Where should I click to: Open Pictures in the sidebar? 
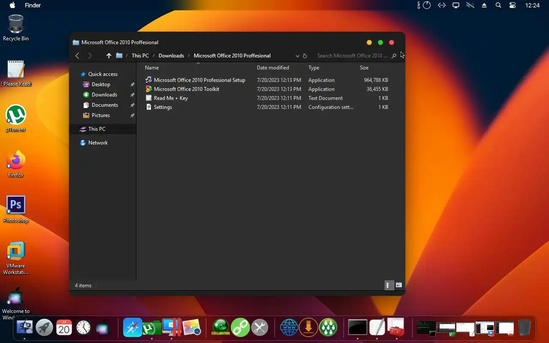101,115
